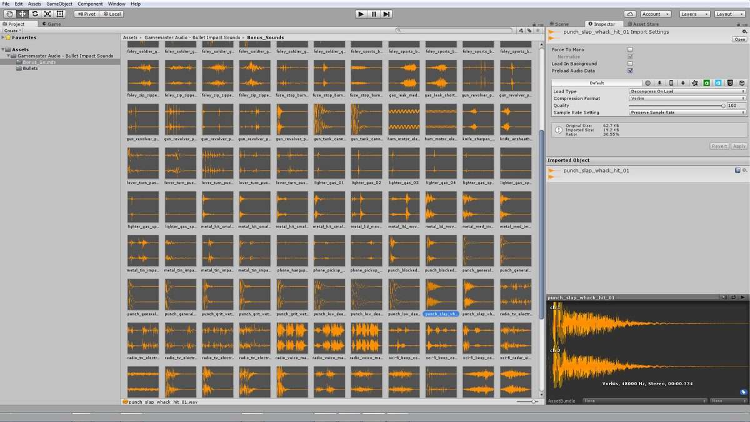Select the Rect transform tool

pyautogui.click(x=60, y=14)
